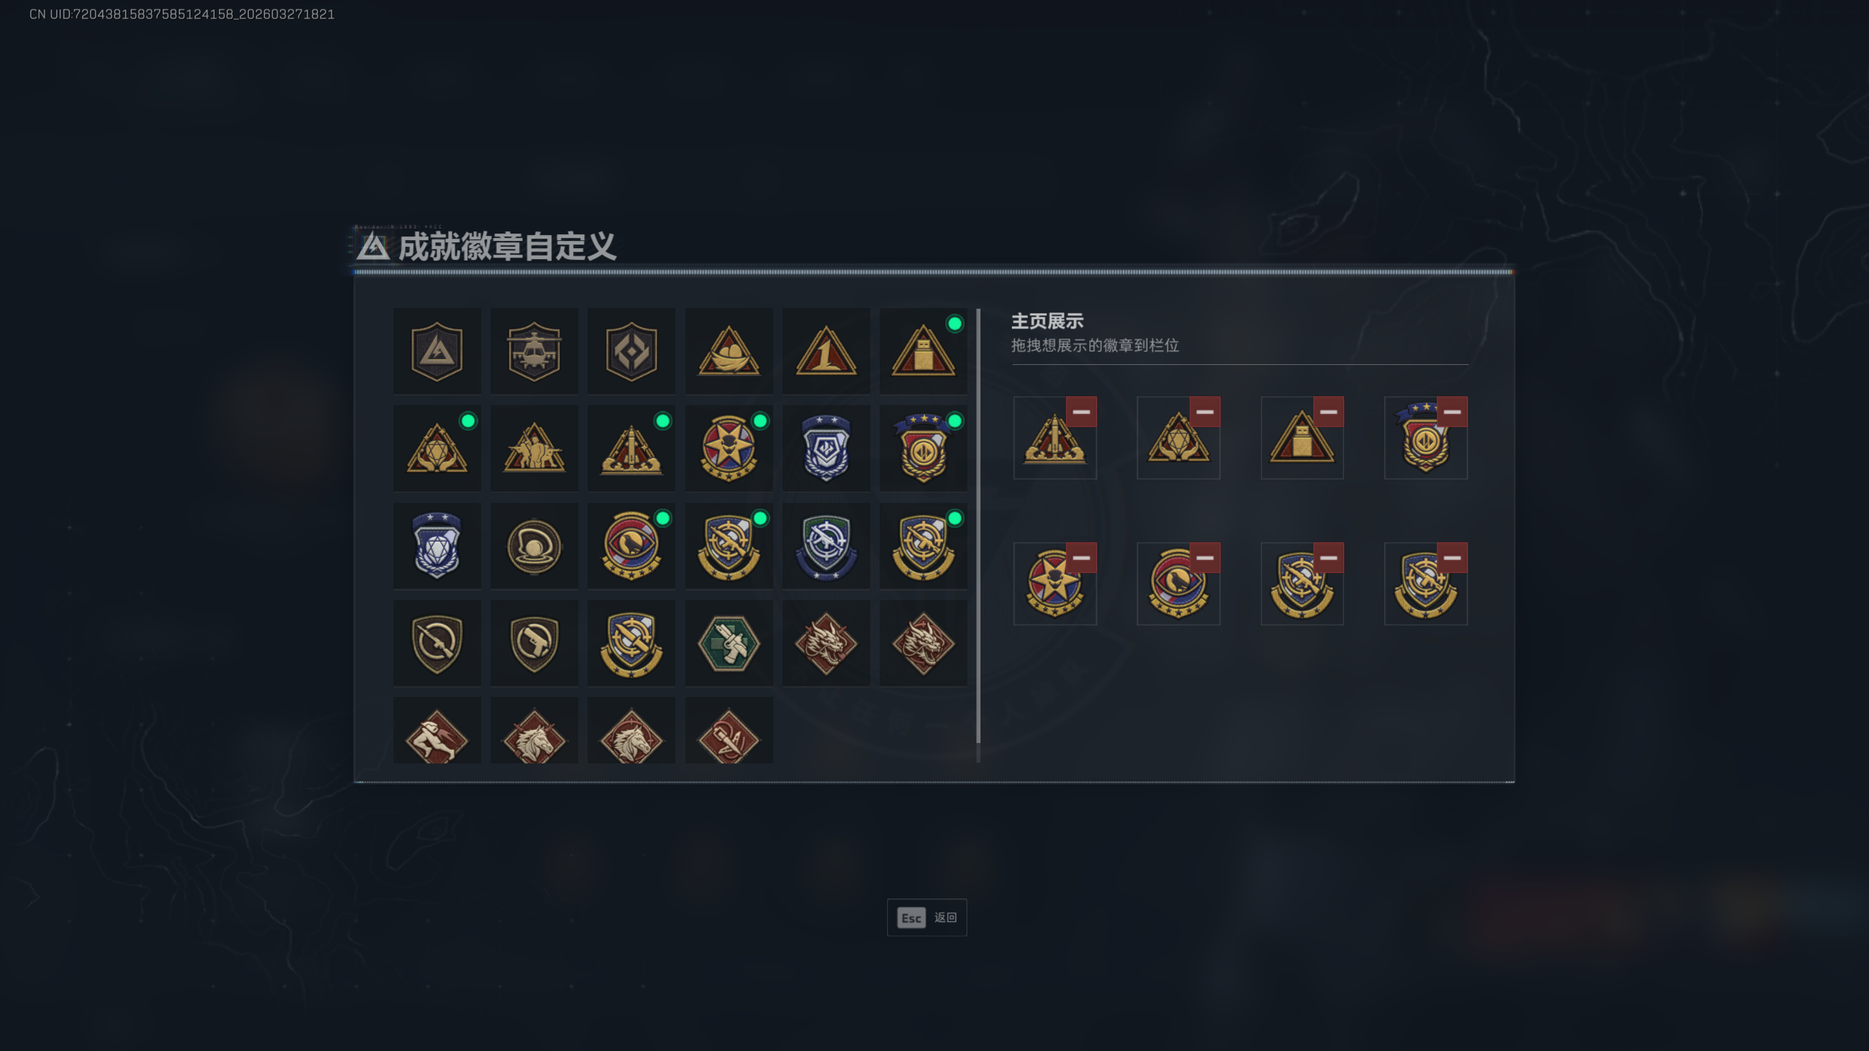This screenshot has width=1869, height=1051.
Task: Choose the nest-egg triangle badge
Action: (729, 351)
